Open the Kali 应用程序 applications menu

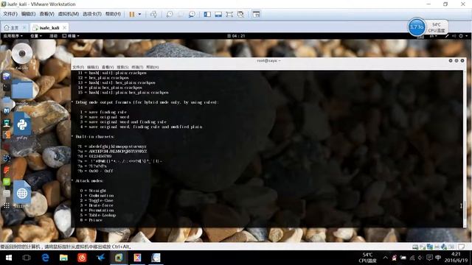coord(13,36)
